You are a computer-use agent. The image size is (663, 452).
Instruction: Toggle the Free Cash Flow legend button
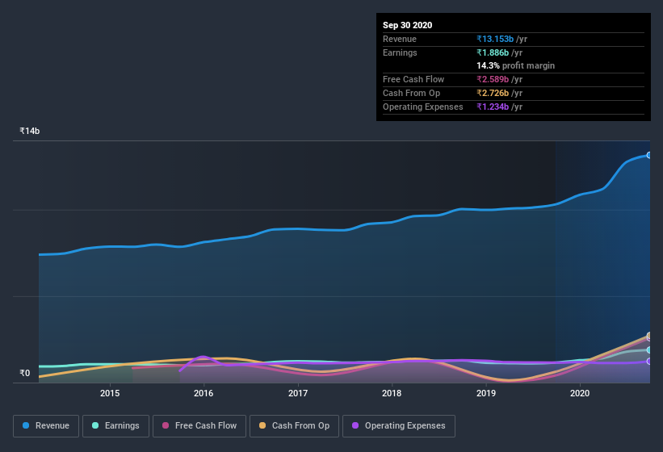tap(199, 426)
